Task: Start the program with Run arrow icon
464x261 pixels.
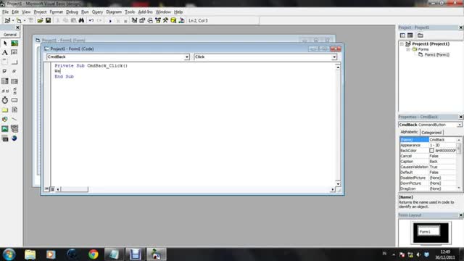Action: point(110,21)
